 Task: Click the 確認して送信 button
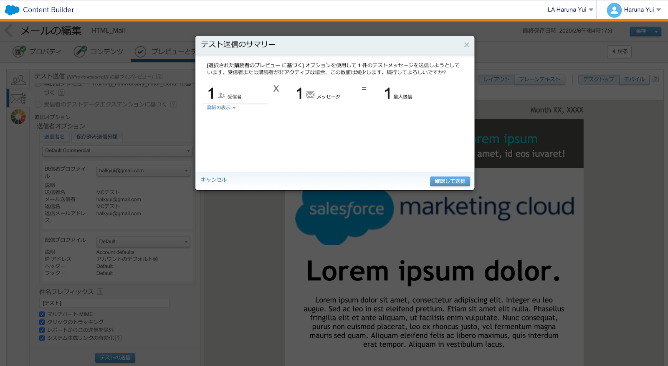coord(450,181)
